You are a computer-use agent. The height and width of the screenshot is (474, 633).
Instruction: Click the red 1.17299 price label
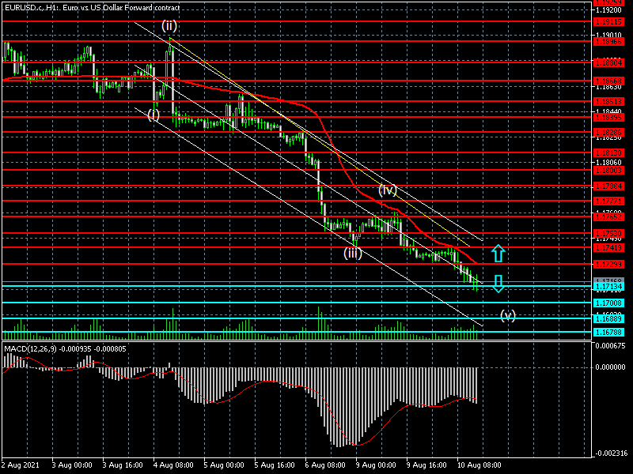tap(608, 265)
